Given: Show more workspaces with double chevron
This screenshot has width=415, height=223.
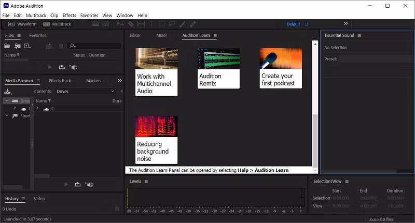Looking at the screenshot, I should tap(345, 23).
